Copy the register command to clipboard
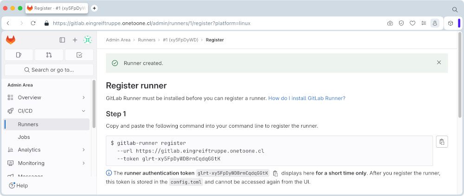Viewport: 464px width, 196px height. click(x=442, y=142)
